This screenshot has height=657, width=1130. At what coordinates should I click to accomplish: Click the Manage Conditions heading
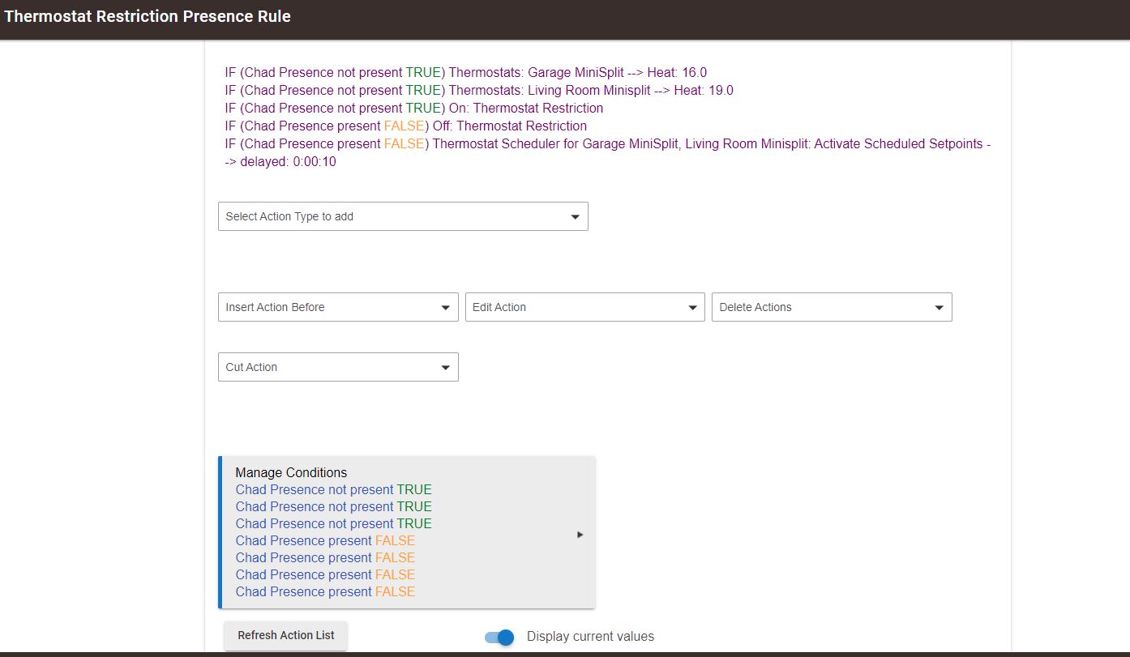(x=291, y=472)
